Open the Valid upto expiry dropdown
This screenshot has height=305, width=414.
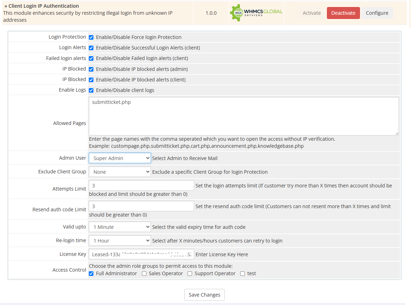(x=120, y=227)
